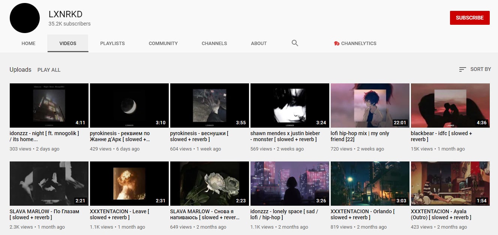Click title 'idonzzz - lonely space'
The width and height of the screenshot is (498, 235).
(x=284, y=214)
